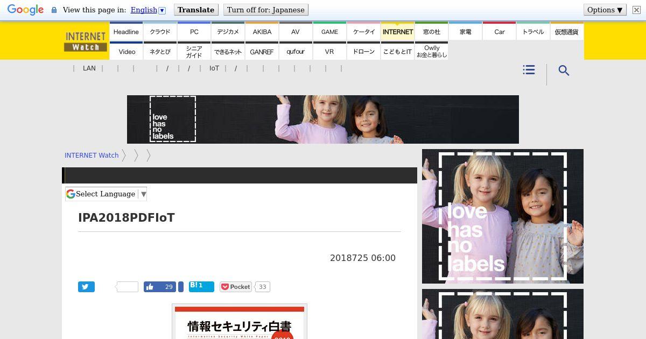The image size is (646, 339).
Task: Click the Pocket save count 33
Action: [262, 287]
